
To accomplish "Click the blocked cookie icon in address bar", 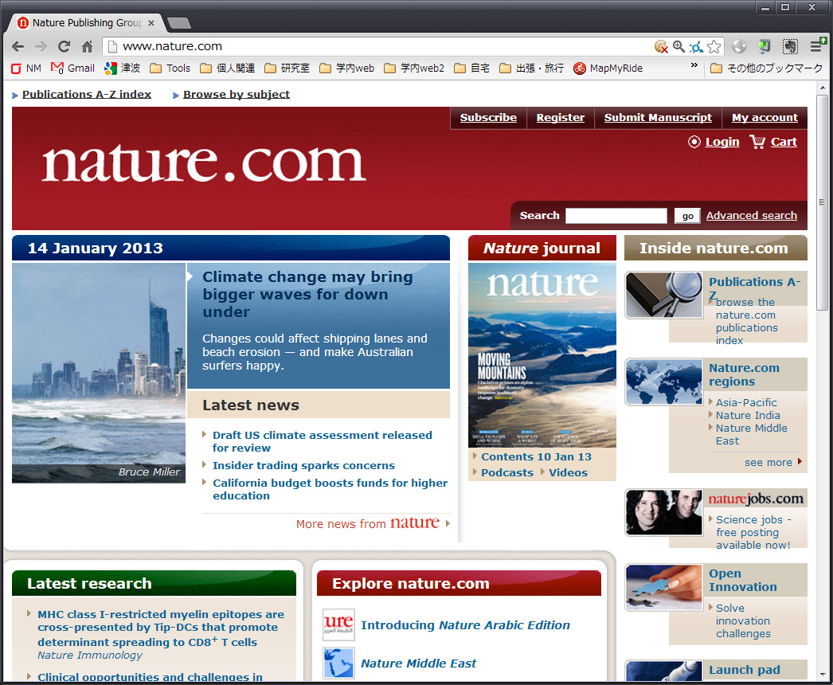I will tap(661, 47).
